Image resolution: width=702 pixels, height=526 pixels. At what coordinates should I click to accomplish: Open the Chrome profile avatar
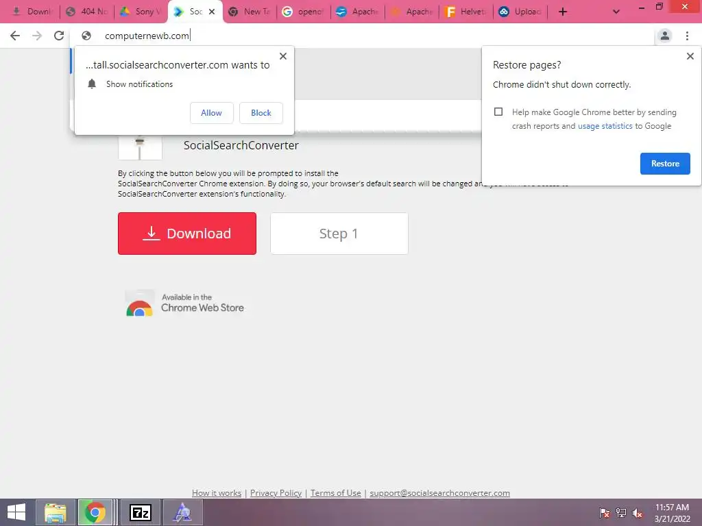(665, 36)
